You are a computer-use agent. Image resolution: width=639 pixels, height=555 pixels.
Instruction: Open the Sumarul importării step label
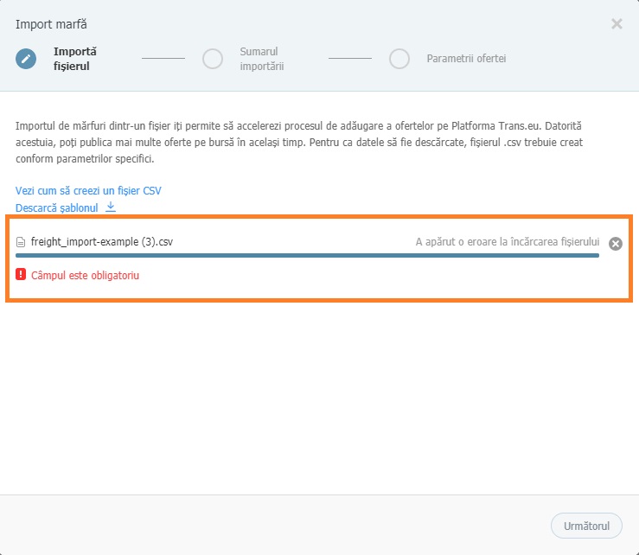(x=262, y=59)
